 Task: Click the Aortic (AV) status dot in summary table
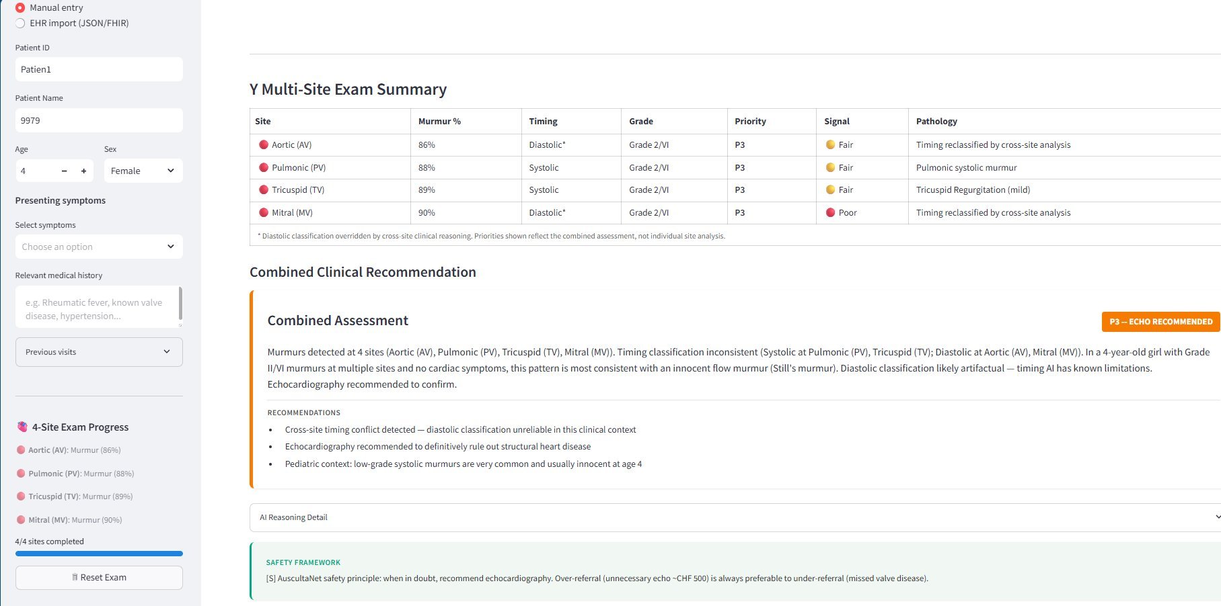point(264,144)
